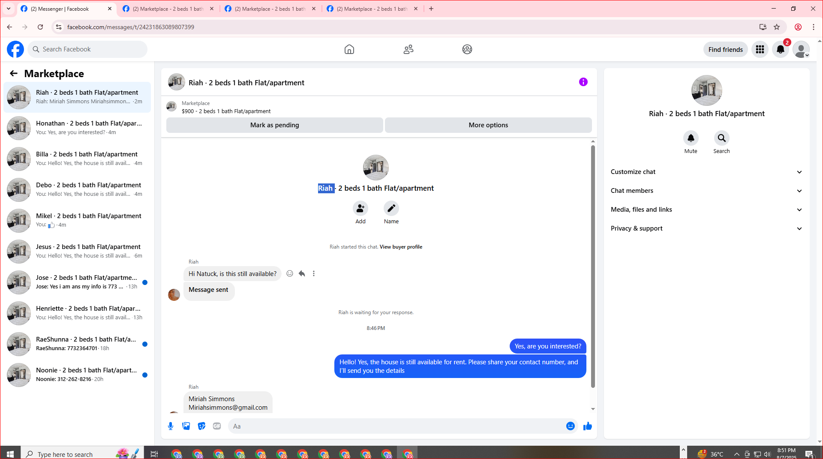Click Mark as pending button
This screenshot has height=459, width=823.
(x=275, y=125)
